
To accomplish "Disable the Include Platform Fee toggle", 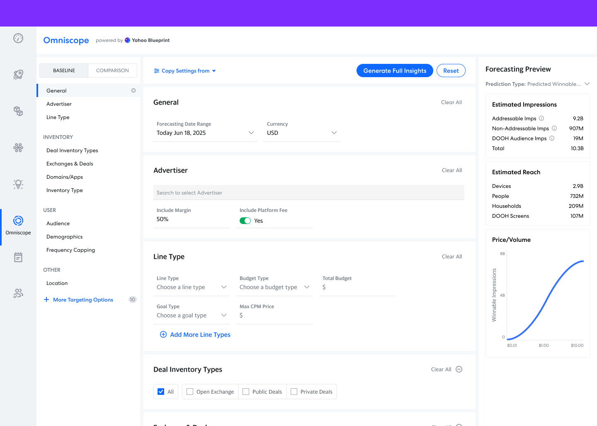I will point(245,221).
